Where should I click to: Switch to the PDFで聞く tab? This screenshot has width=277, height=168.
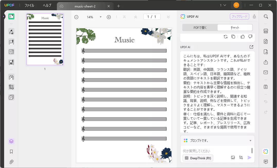click(x=200, y=28)
